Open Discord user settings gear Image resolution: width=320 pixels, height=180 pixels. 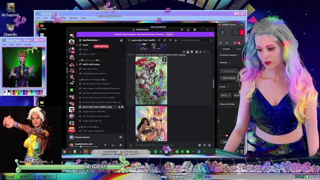coord(120,145)
